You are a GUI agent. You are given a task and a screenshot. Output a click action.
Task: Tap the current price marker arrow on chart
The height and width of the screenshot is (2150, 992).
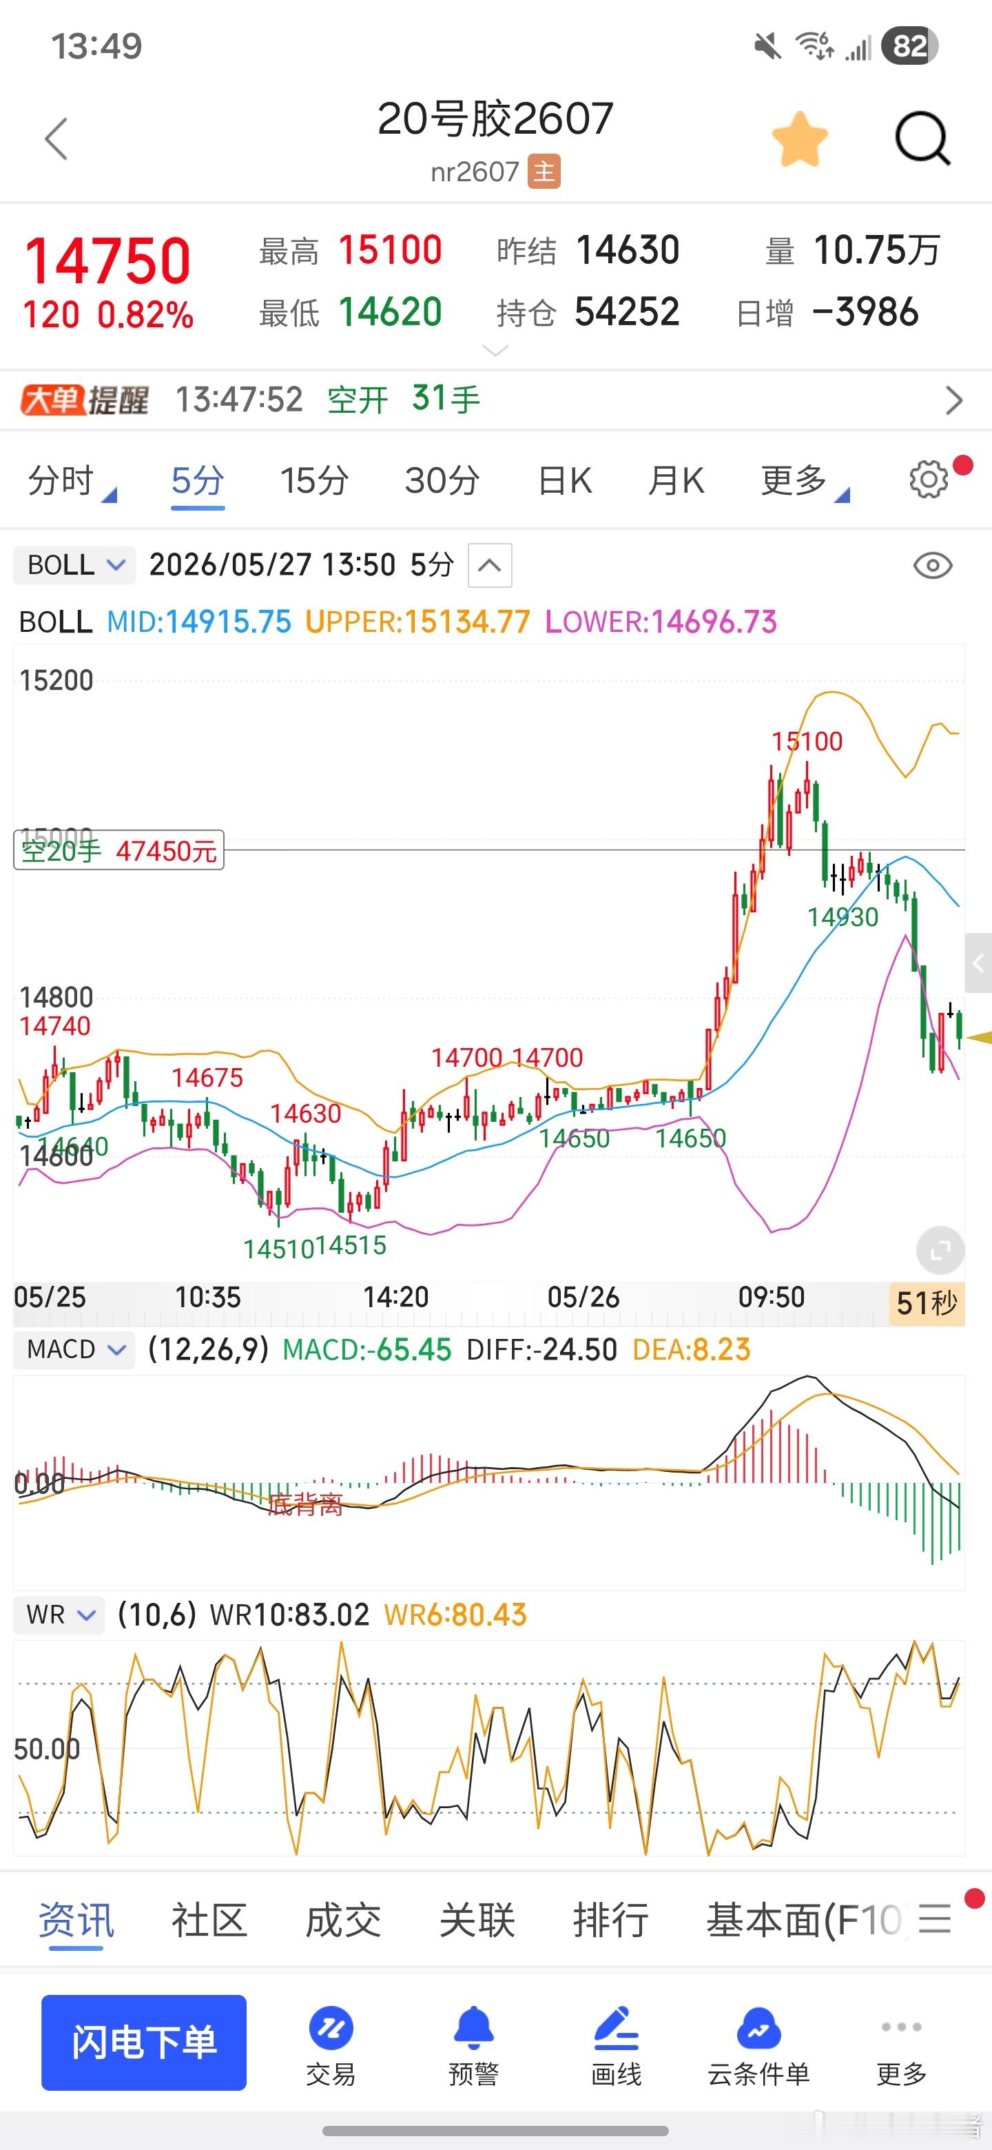point(980,1037)
